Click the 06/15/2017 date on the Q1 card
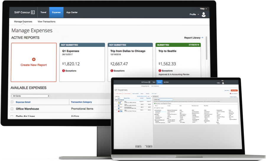This screenshot has height=161, width=266. (x=67, y=55)
